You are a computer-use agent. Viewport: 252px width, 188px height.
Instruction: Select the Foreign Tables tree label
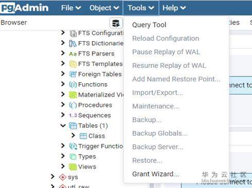[x=100, y=74]
